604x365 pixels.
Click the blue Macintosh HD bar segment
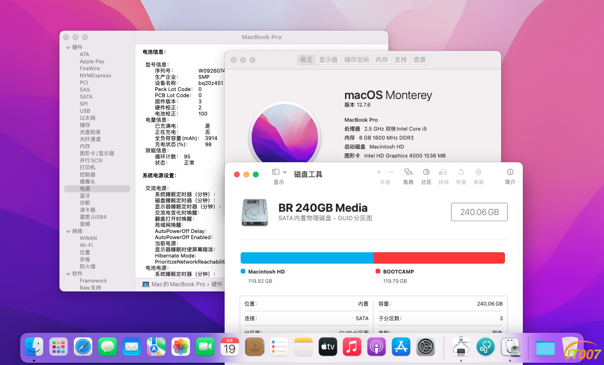(307, 258)
